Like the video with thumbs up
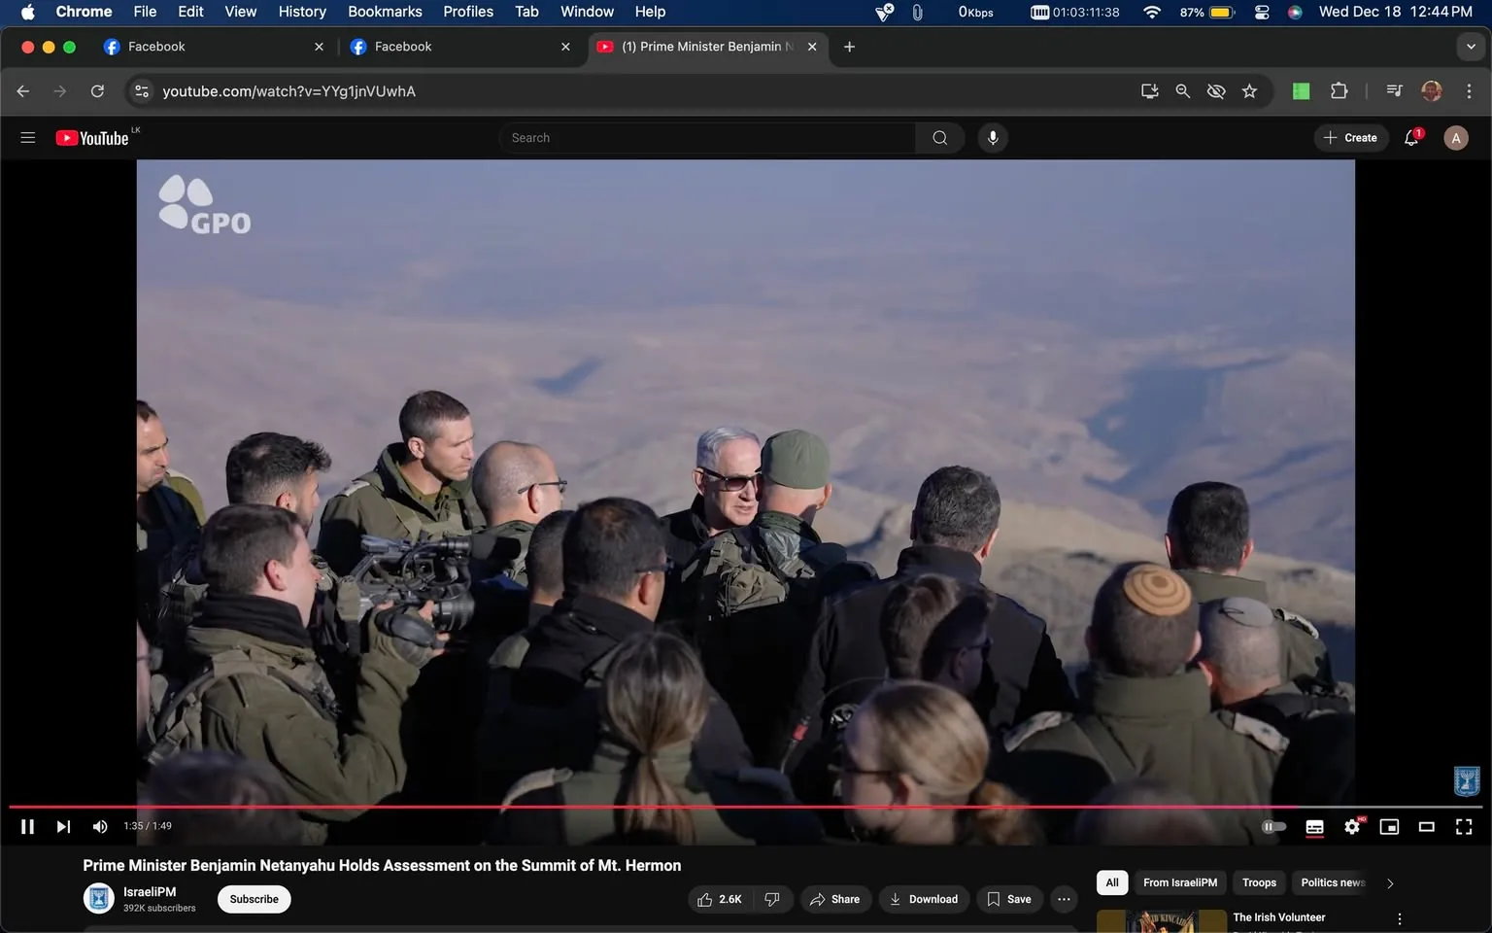1492x933 pixels. pos(719,899)
